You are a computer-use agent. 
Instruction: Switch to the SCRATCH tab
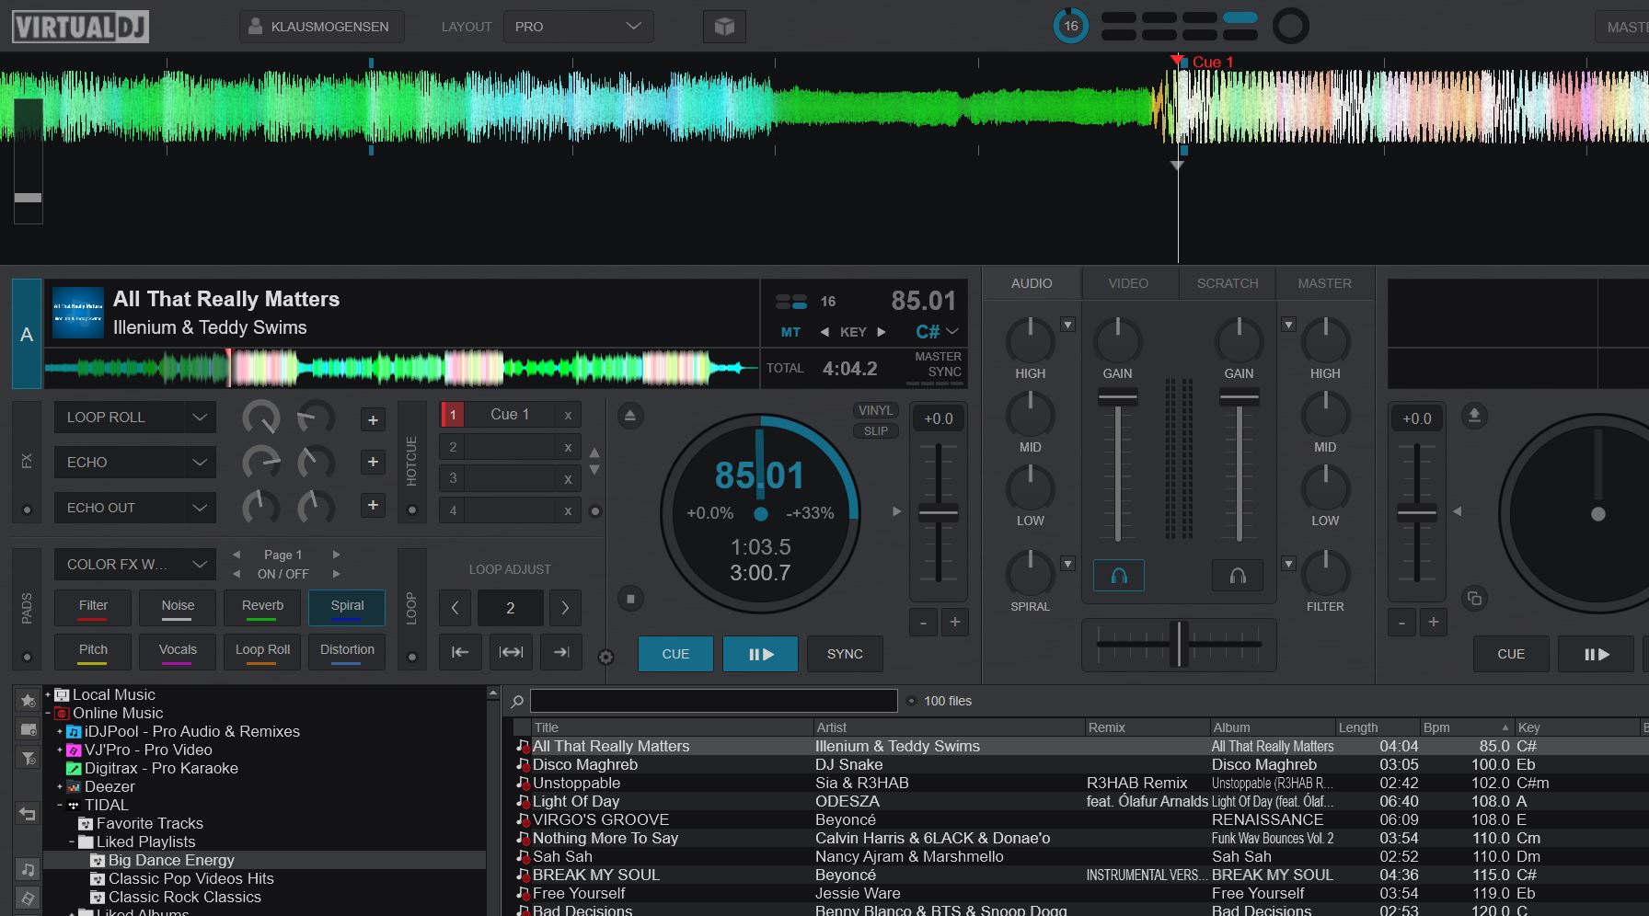point(1228,283)
